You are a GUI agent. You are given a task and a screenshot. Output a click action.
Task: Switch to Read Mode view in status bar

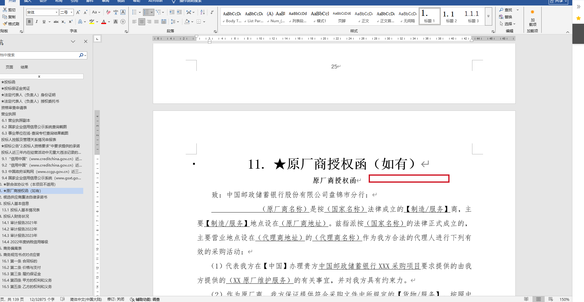(x=526, y=299)
